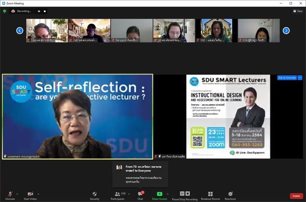Open the Security shield menu
Image resolution: width=306 pixels, height=202 pixels.
click(x=95, y=196)
